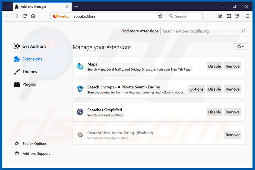Open Options for Search Encrypt
This screenshot has height=170, width=255.
coord(196,89)
